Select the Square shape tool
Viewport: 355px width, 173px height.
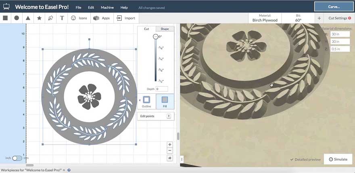pos(5,18)
